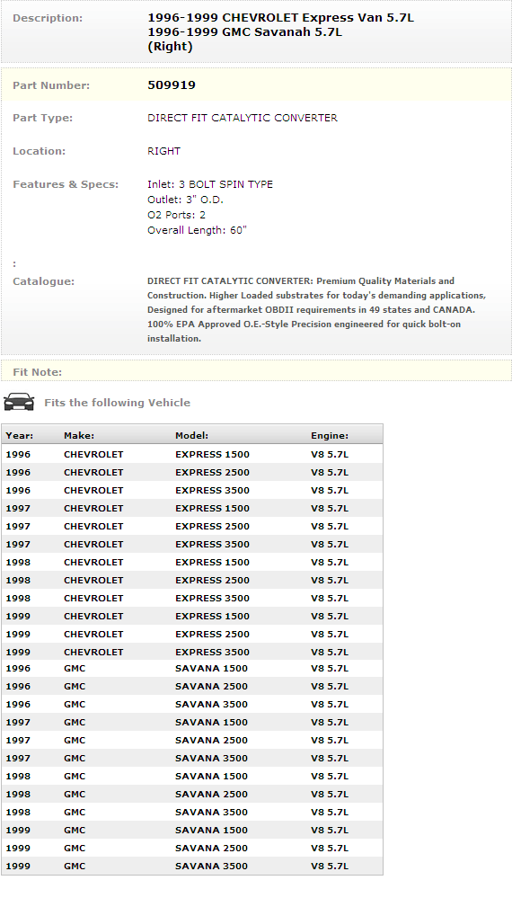Click the Year column header
This screenshot has height=898, width=512.
(20, 436)
